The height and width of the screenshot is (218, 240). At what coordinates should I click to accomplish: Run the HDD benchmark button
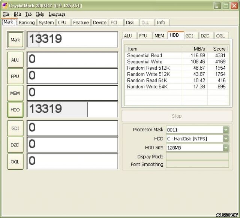click(15, 110)
